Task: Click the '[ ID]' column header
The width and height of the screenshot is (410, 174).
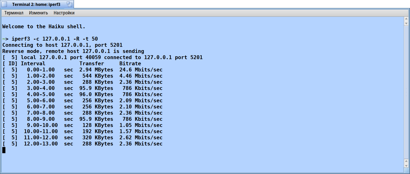Action: point(10,63)
